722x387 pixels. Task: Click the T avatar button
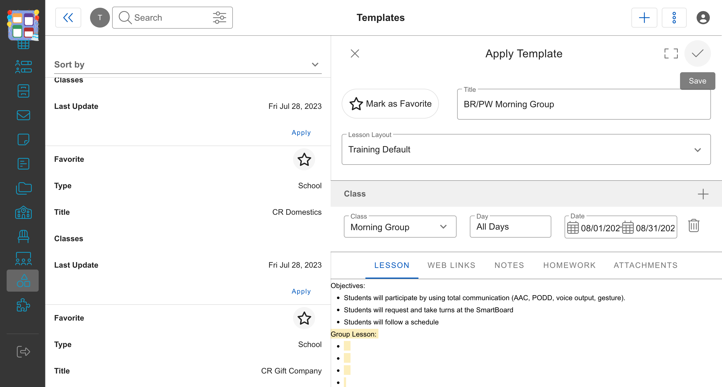(x=100, y=18)
